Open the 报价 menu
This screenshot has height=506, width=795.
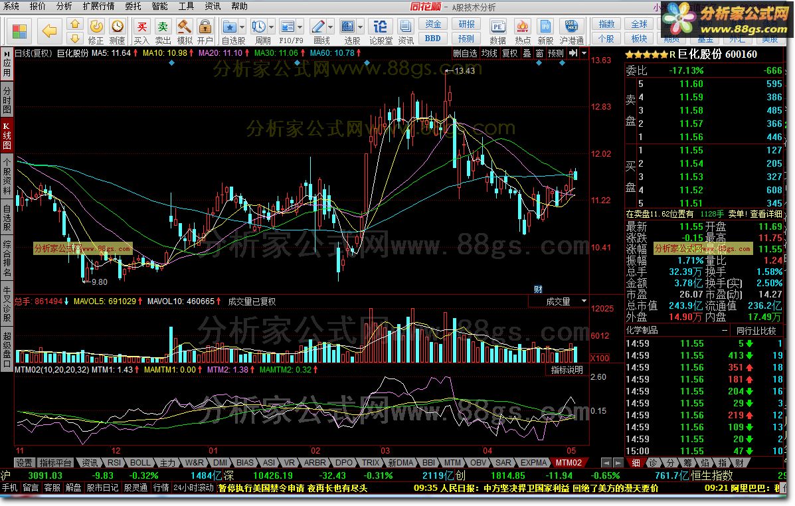tap(37, 6)
